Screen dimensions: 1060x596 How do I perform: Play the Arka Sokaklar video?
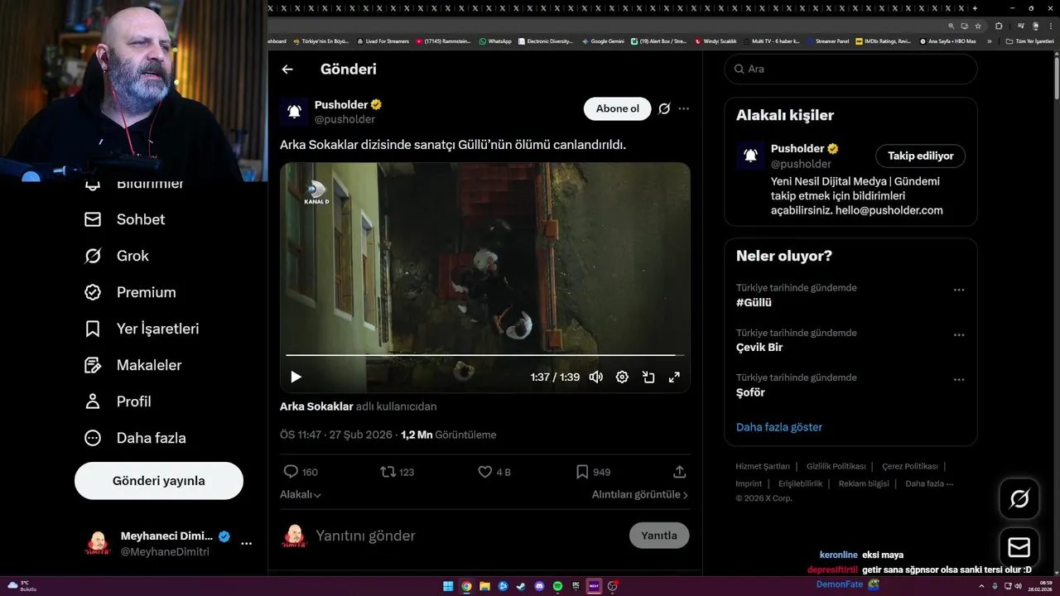tap(296, 377)
